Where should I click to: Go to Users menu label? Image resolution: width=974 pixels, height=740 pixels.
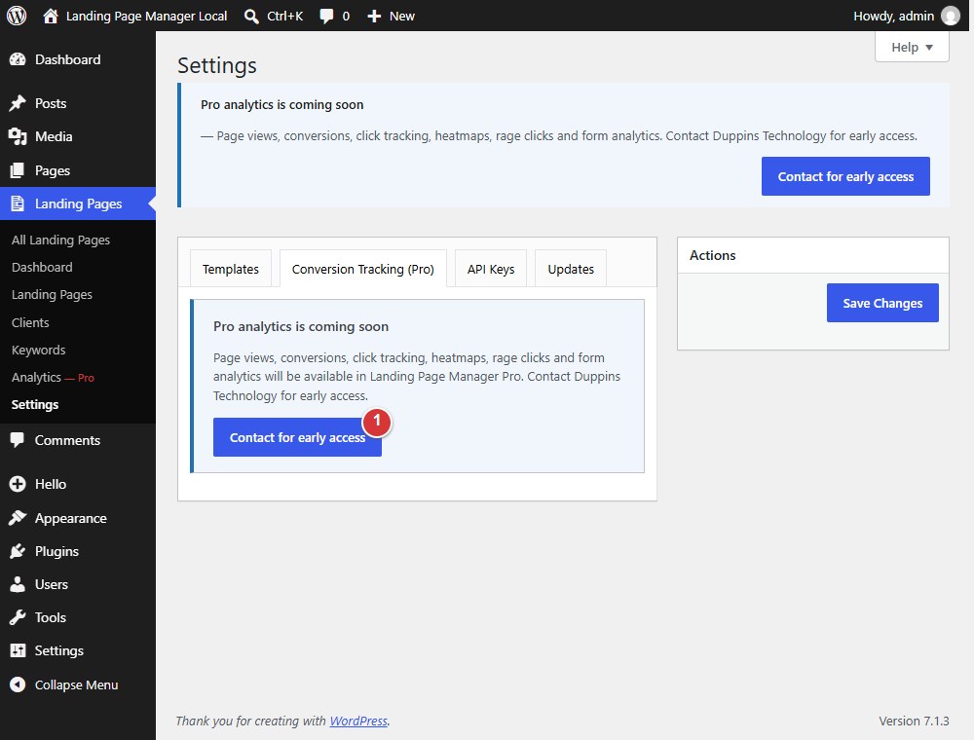coord(52,584)
